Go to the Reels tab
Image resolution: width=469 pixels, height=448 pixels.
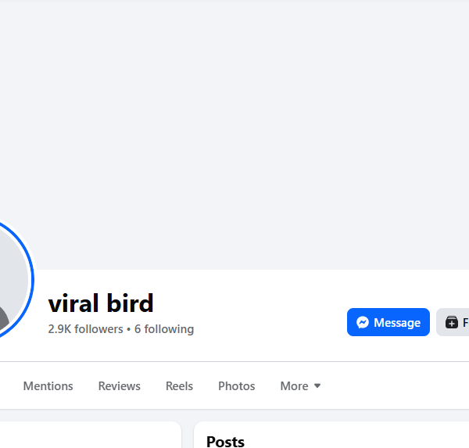tap(179, 386)
